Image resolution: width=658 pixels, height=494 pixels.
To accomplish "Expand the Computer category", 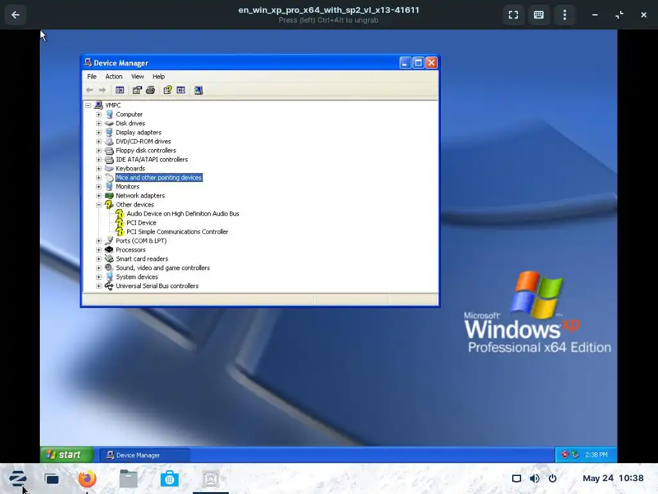I will [98, 114].
